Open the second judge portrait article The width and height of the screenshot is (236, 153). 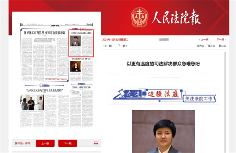[76, 66]
